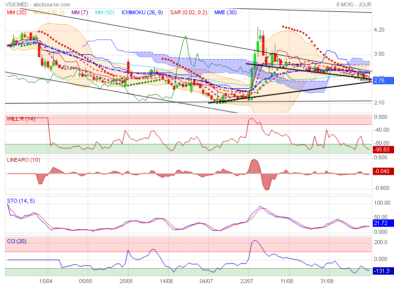
Task: Select the MME (30) legend label
Action: [226, 13]
